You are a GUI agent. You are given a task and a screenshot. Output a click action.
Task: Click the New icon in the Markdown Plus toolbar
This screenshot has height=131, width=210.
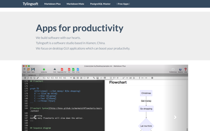click(24, 70)
